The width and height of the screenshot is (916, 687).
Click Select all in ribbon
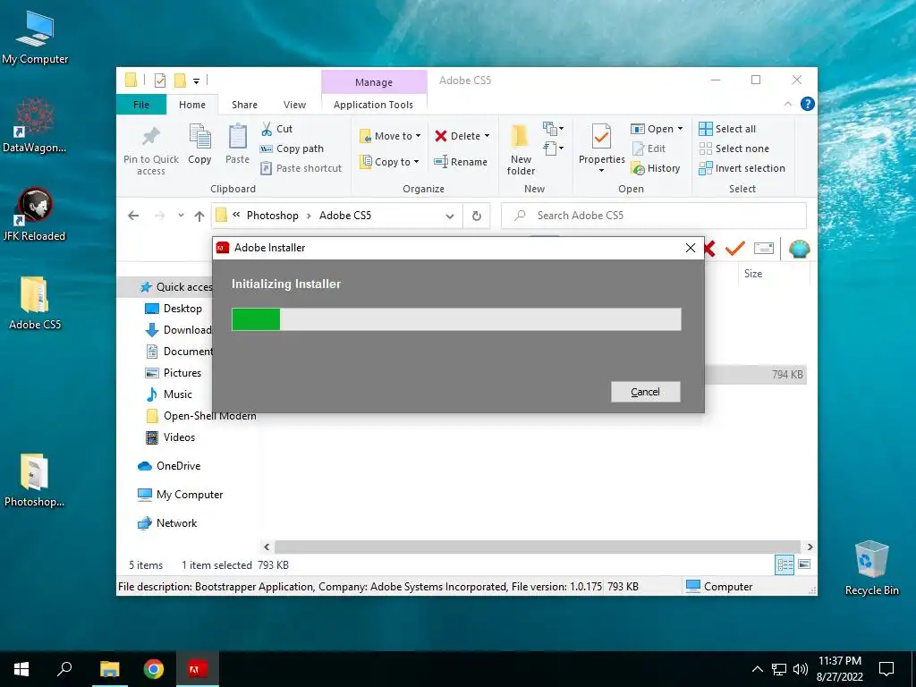(727, 129)
